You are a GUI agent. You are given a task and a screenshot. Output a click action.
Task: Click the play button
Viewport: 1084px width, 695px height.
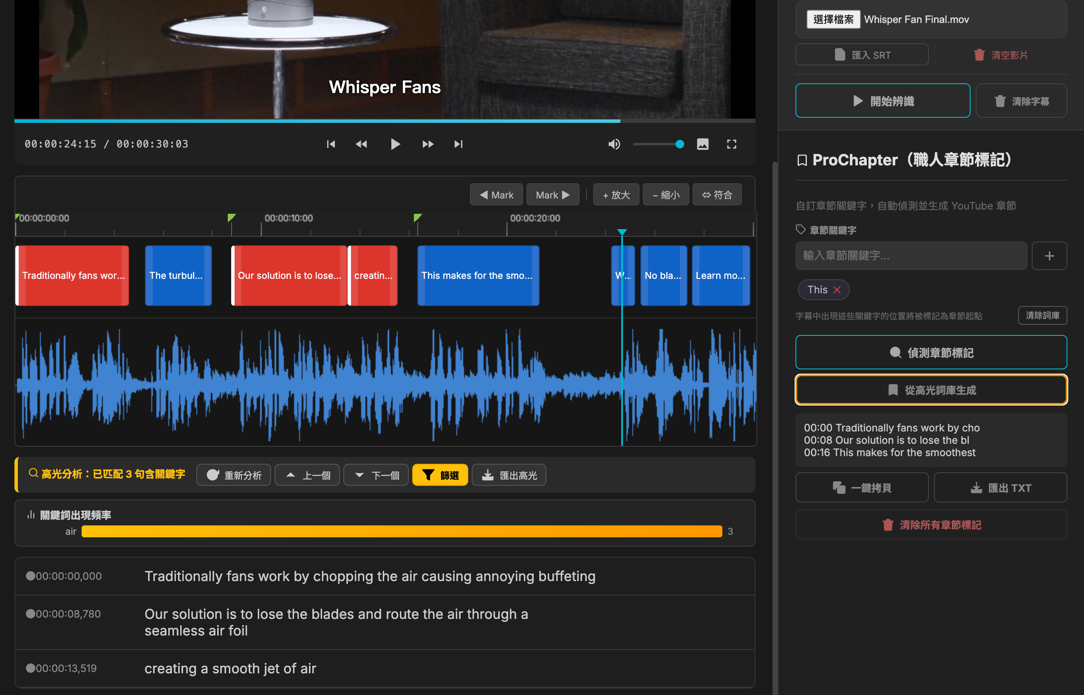point(395,144)
